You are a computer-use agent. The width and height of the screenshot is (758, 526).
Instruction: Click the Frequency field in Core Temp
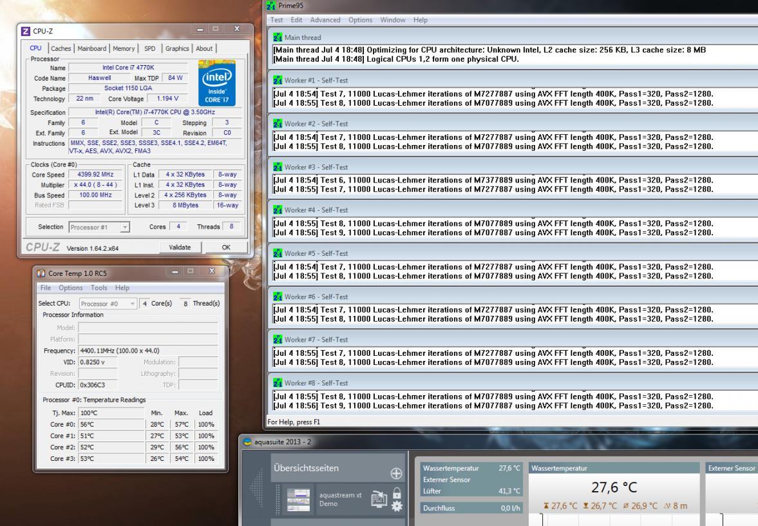(x=148, y=351)
